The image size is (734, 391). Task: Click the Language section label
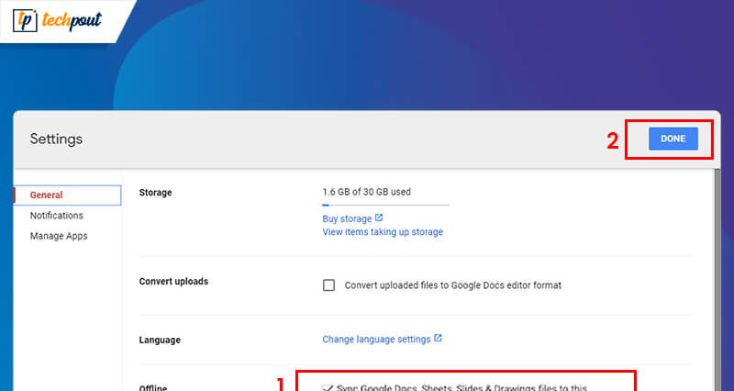pyautogui.click(x=160, y=340)
